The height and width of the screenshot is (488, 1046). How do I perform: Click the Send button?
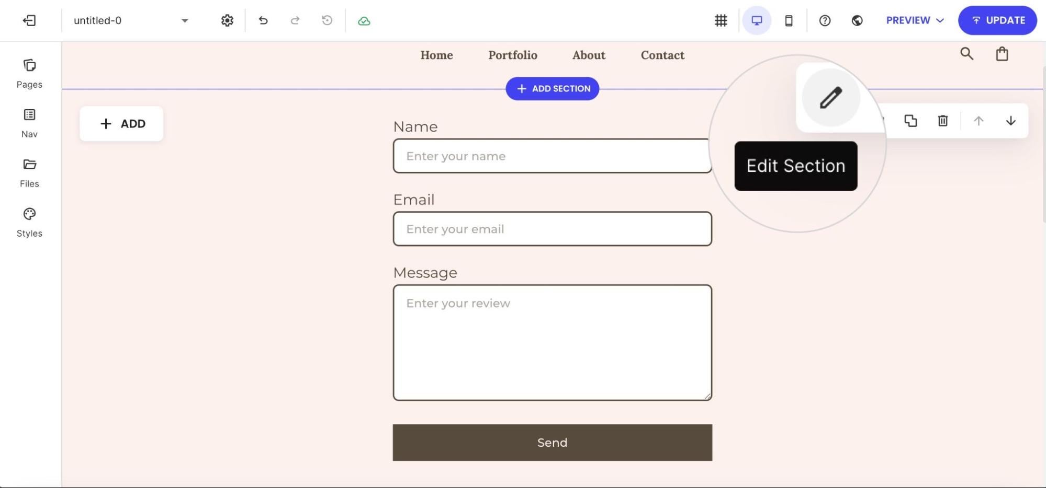tap(552, 443)
